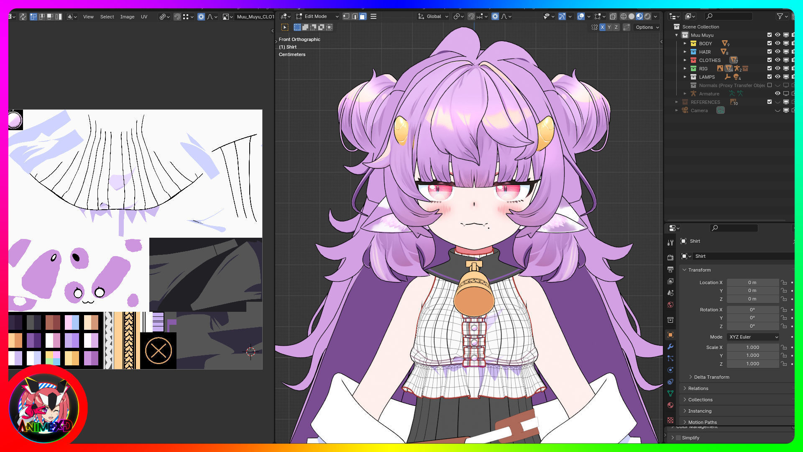
Task: Select UV vertex selection mode
Action: pyautogui.click(x=34, y=17)
